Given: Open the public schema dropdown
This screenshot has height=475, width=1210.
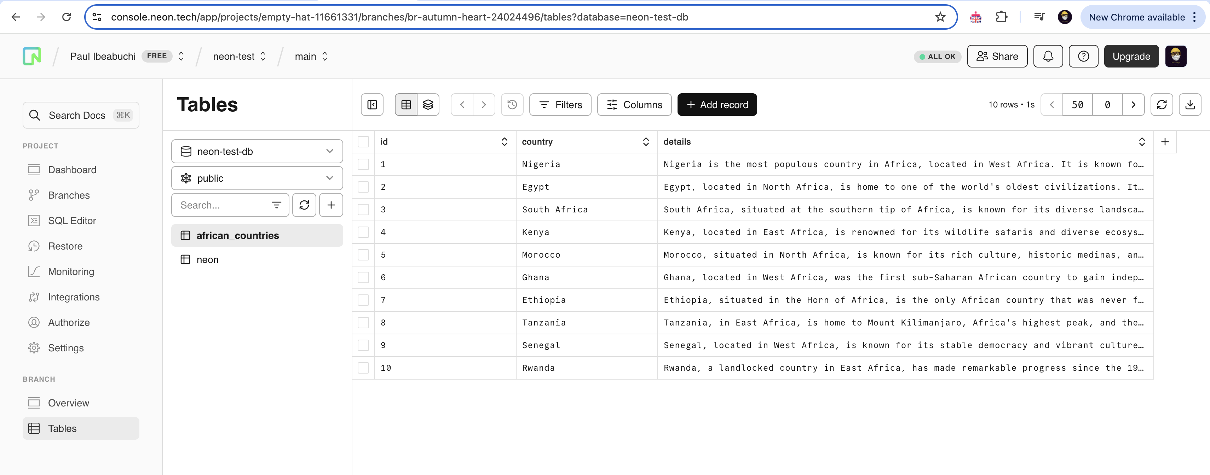Looking at the screenshot, I should (x=257, y=178).
